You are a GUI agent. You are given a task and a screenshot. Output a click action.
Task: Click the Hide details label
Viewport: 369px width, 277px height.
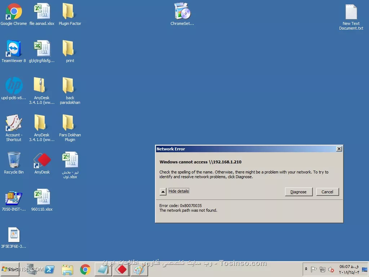179,191
